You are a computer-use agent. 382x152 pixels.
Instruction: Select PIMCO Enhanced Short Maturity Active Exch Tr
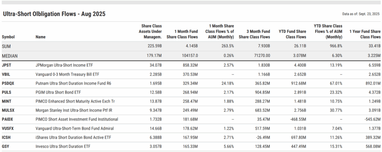tap(75, 101)
